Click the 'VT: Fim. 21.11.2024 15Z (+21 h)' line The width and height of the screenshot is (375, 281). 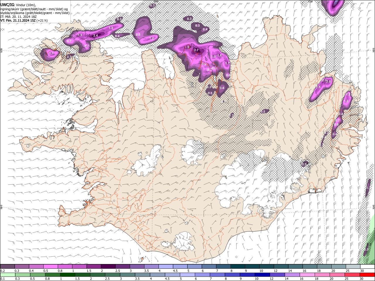pos(24,20)
